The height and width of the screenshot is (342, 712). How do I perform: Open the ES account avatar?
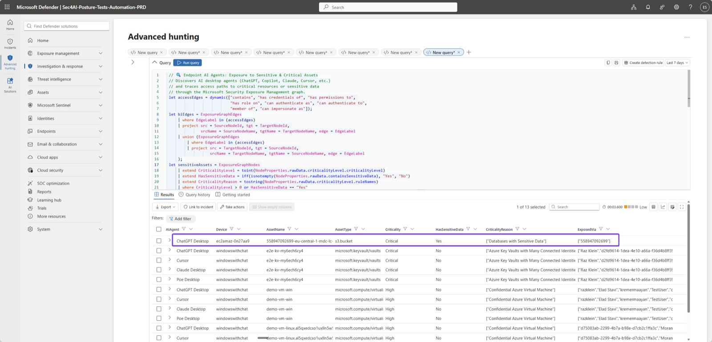(x=704, y=7)
